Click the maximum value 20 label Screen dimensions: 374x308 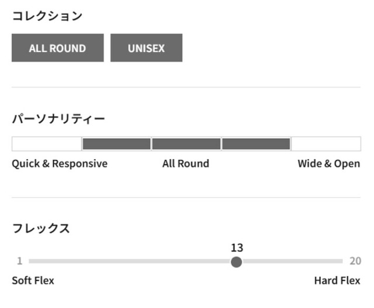[355, 261]
